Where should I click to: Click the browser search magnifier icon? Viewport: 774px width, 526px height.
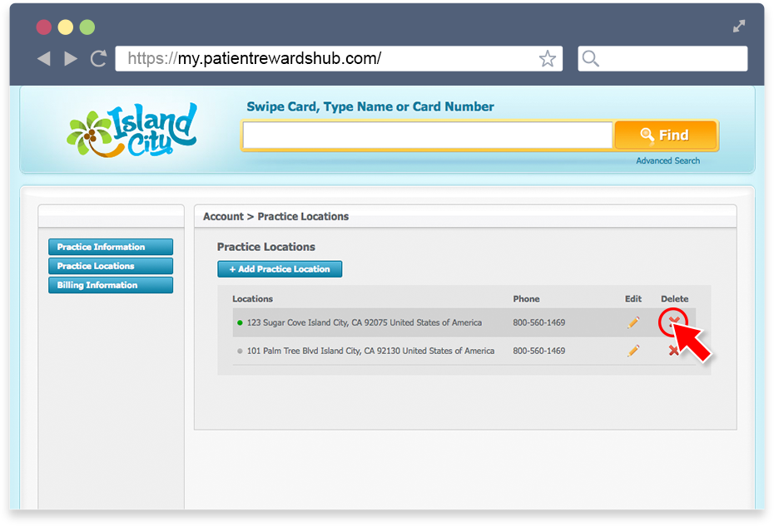coord(590,59)
